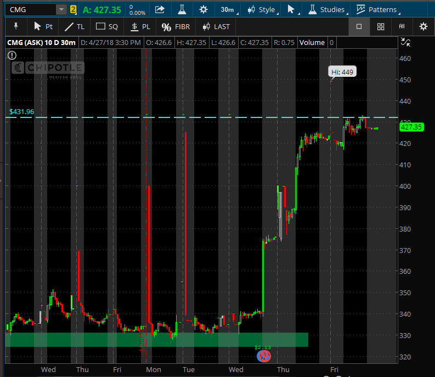Click the PL price level button
Screen dimensions: 435x377
pyautogui.click(x=140, y=26)
